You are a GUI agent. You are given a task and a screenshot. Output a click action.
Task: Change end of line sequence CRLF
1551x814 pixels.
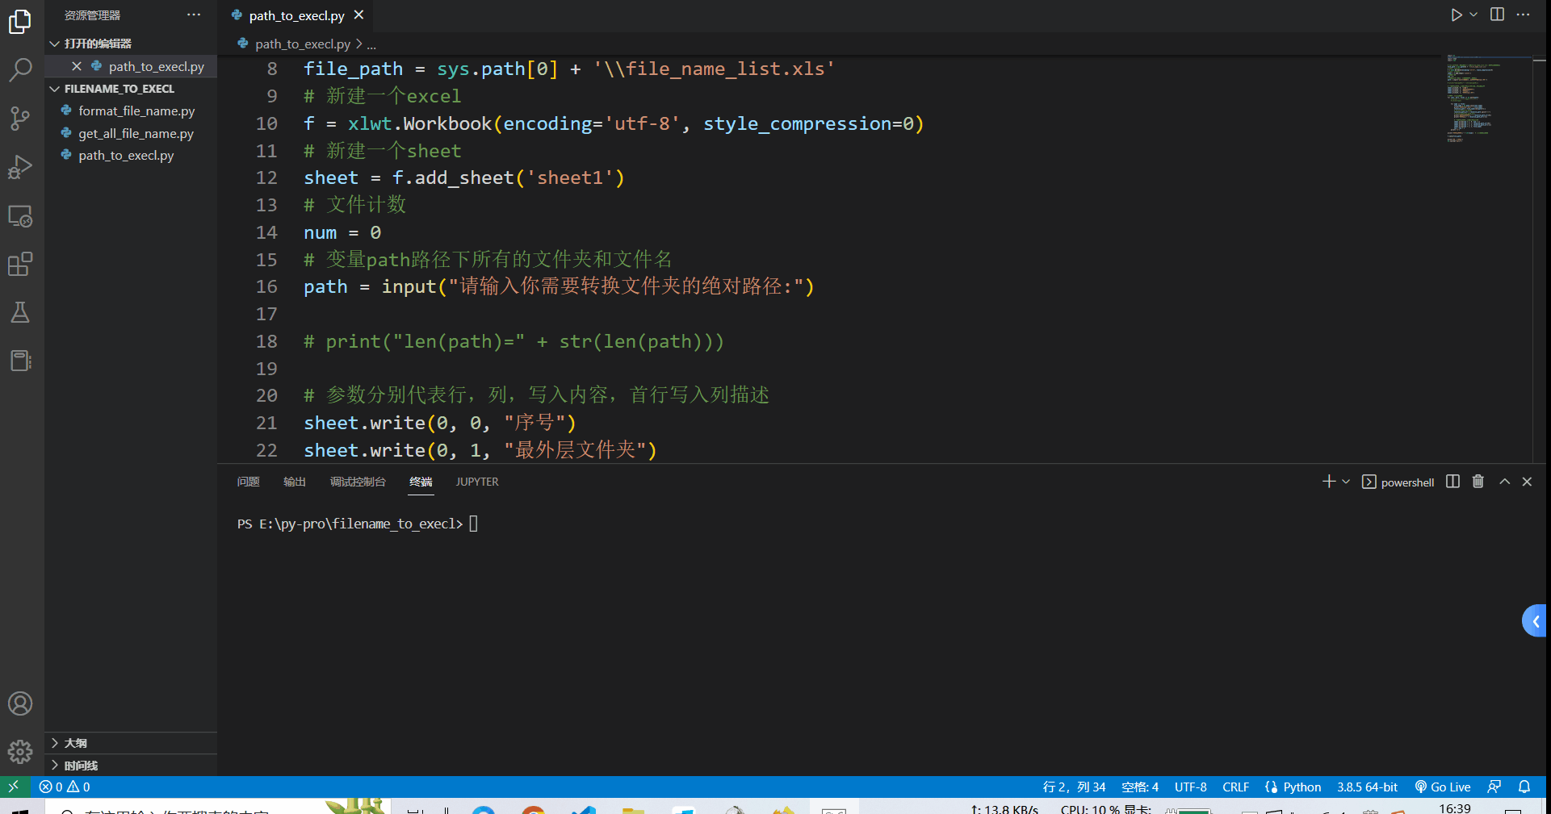1235,787
